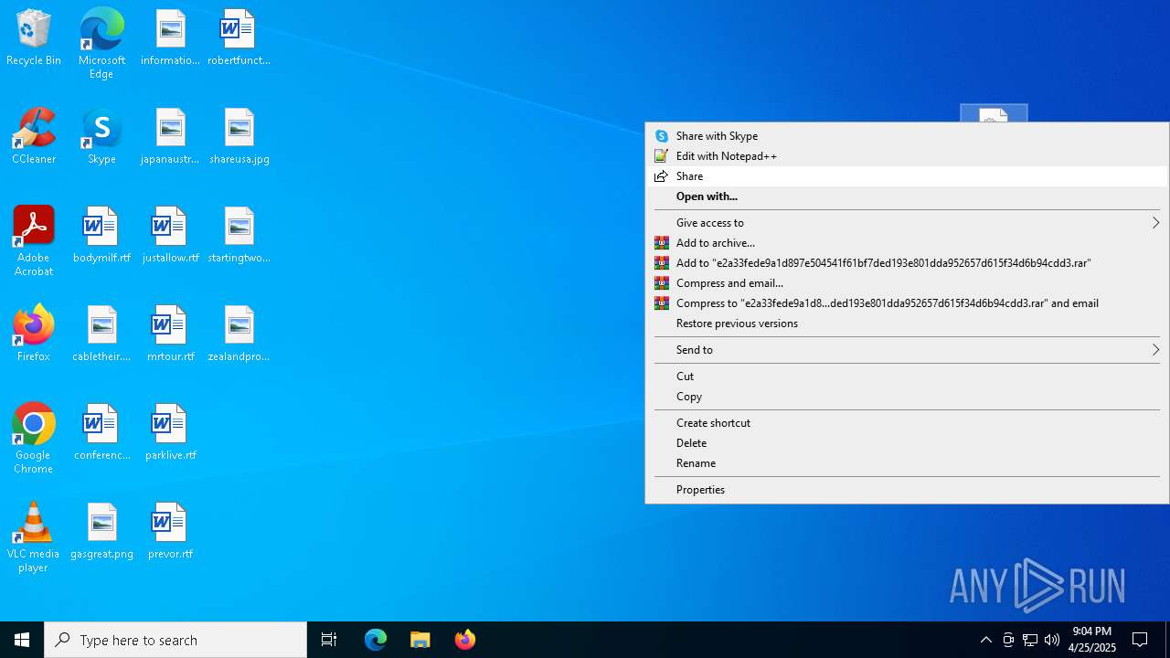Select the robertfunct... Word document icon

click(x=239, y=38)
